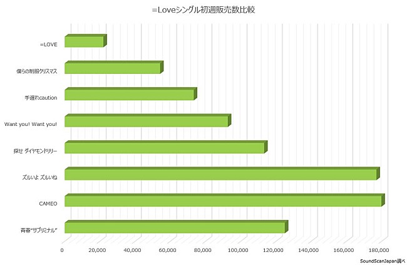Select the 180,000 axis tick label
Screen dimensions: 407x265
379,251
